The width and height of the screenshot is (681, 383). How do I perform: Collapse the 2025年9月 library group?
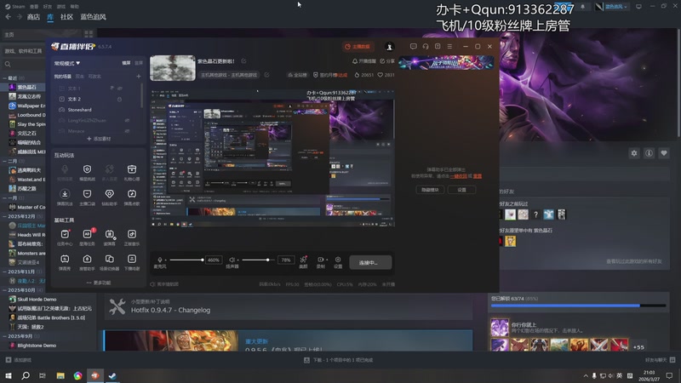[x=4, y=336]
